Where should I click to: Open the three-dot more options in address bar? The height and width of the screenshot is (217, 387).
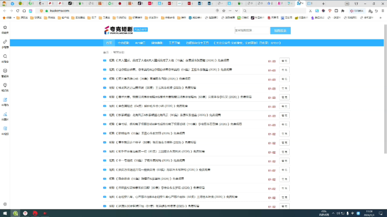pos(230,11)
